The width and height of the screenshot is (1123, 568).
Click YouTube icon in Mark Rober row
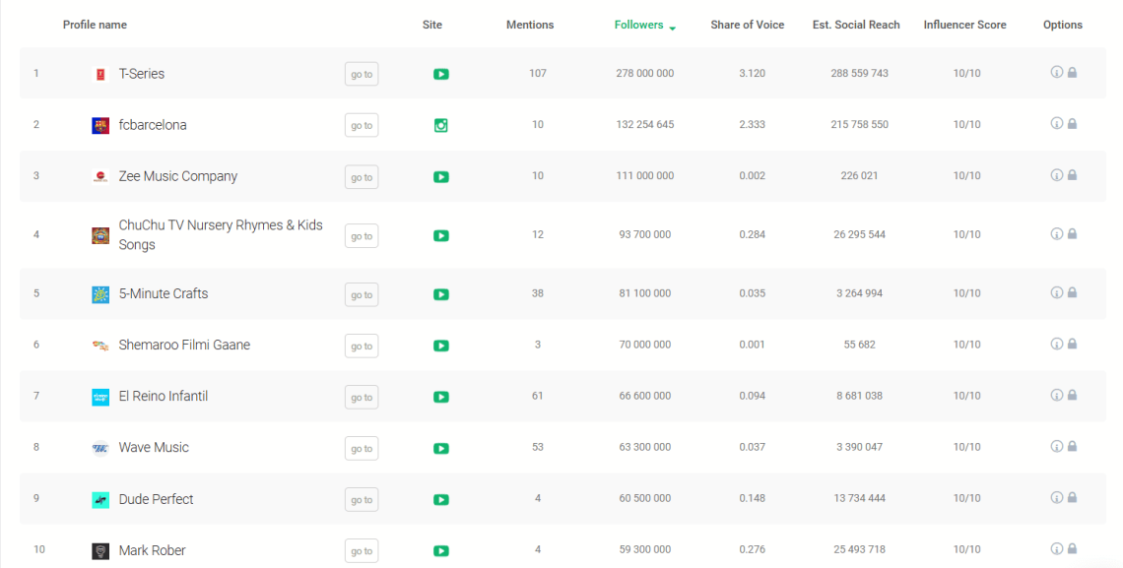point(441,551)
